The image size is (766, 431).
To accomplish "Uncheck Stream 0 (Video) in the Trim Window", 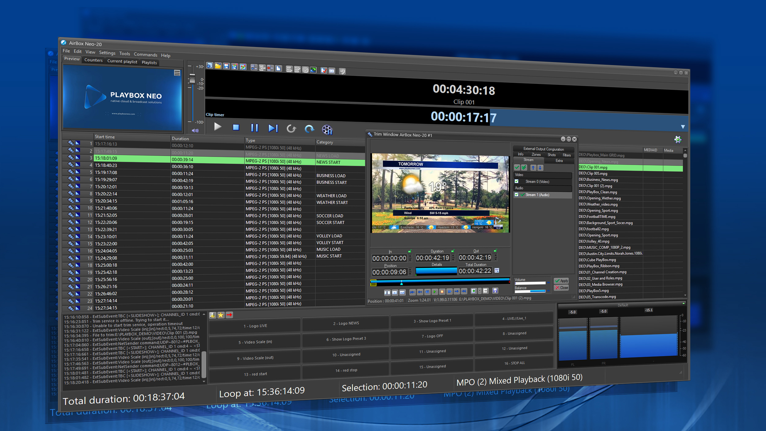I will pos(517,181).
